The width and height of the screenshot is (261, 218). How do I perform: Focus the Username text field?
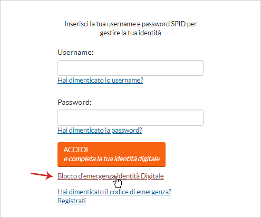click(130, 68)
